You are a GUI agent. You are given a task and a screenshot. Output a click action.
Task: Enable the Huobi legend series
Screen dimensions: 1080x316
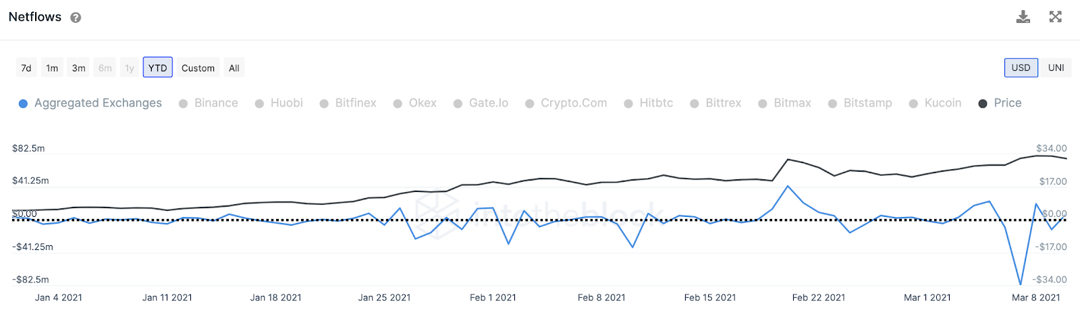tap(279, 103)
